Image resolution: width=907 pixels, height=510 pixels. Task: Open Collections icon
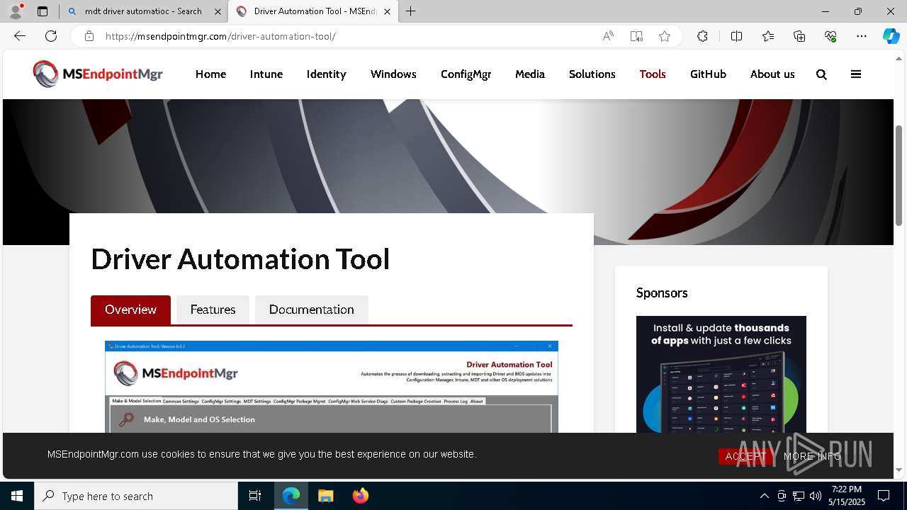click(799, 36)
